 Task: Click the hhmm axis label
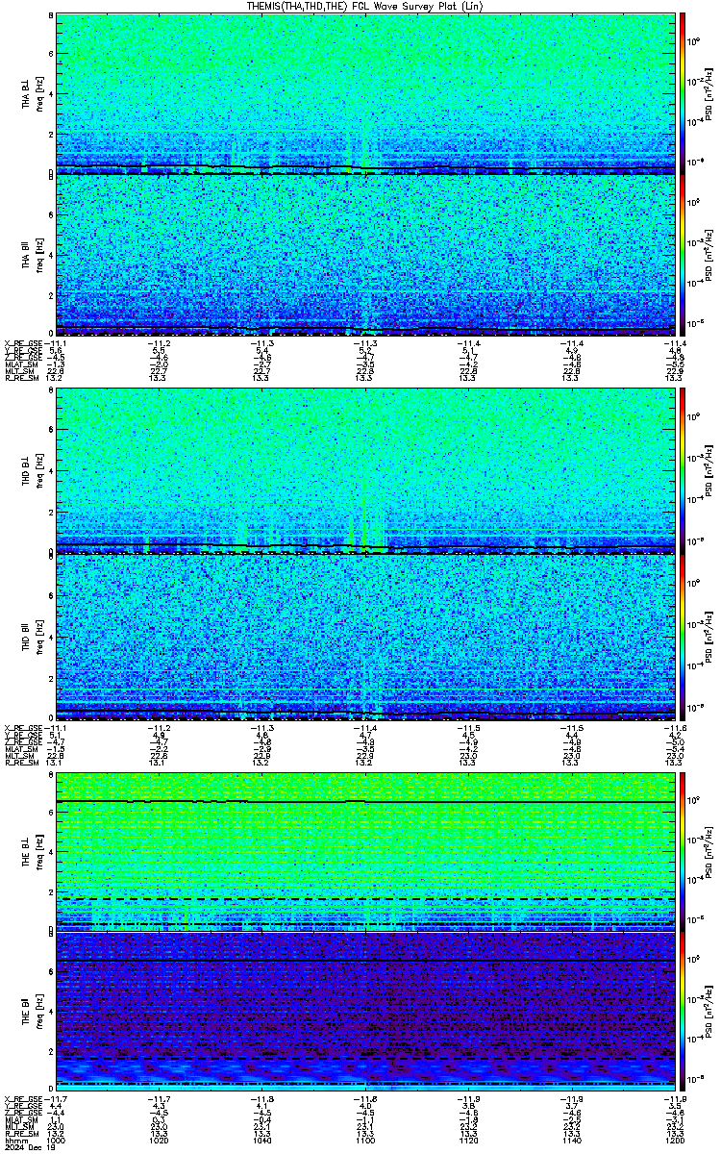coord(12,1141)
